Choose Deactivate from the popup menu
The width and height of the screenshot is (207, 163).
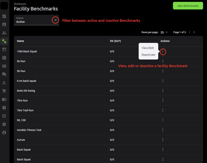[x=148, y=55]
